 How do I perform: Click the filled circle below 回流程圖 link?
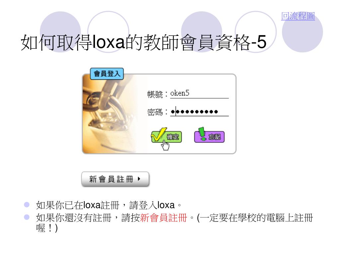pos(302,32)
